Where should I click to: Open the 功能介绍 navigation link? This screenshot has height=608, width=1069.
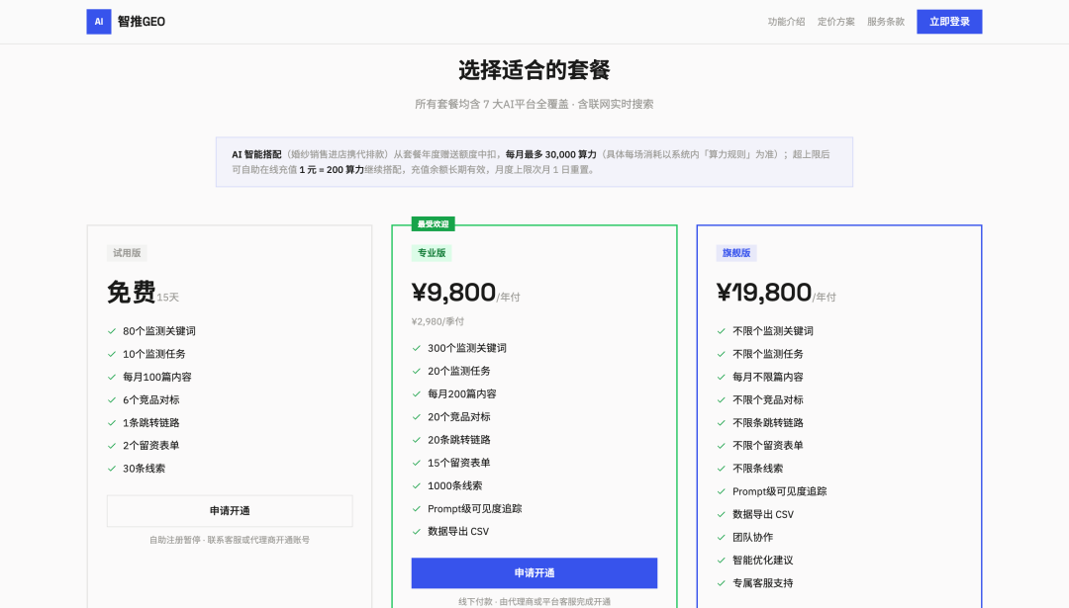click(x=786, y=22)
